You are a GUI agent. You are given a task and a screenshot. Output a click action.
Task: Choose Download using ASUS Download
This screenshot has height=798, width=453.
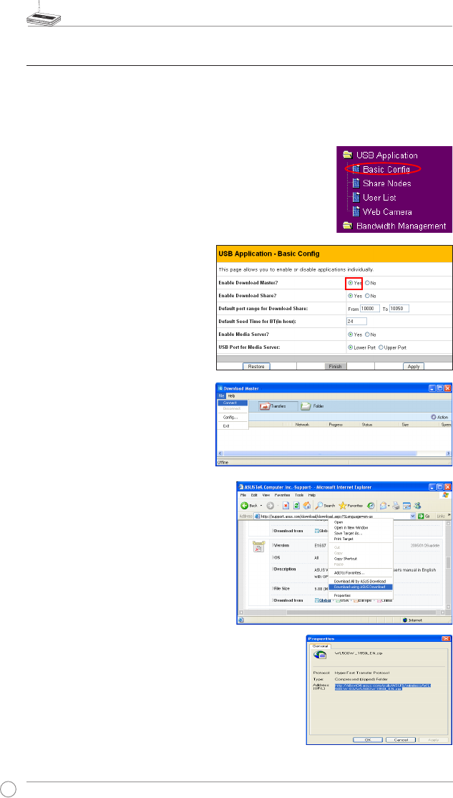click(x=359, y=586)
